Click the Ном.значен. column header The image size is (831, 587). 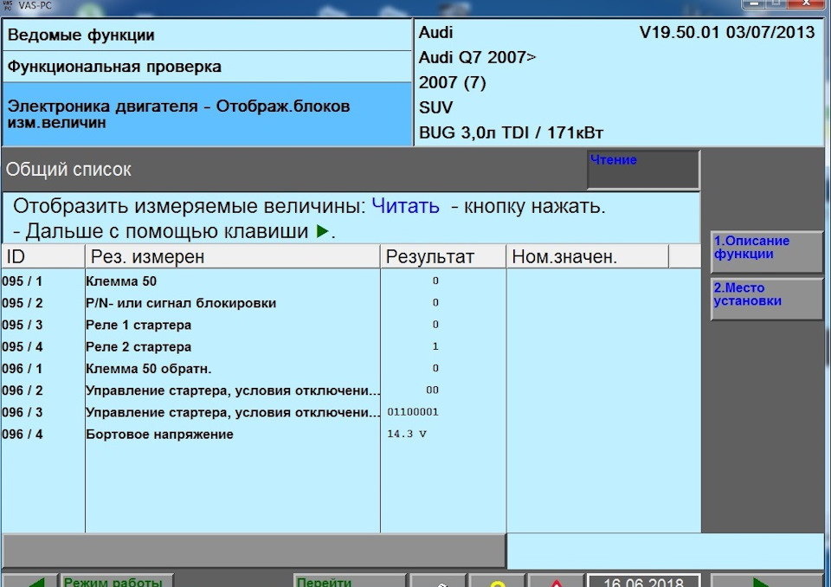coord(588,256)
